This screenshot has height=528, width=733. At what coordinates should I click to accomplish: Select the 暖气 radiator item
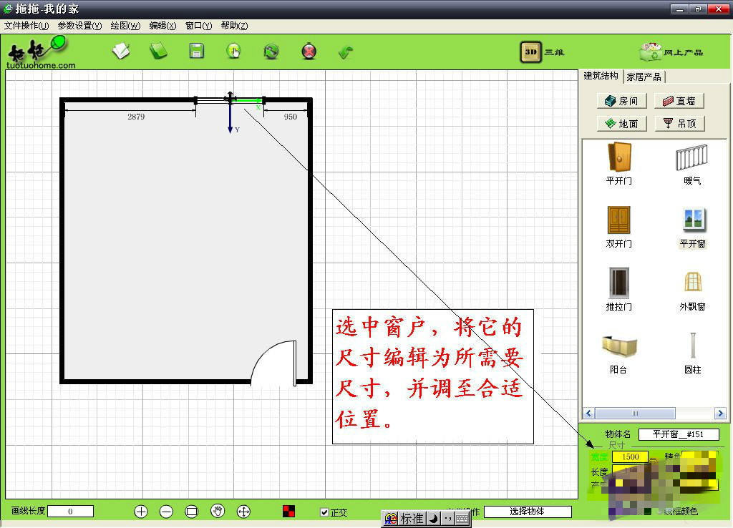692,164
